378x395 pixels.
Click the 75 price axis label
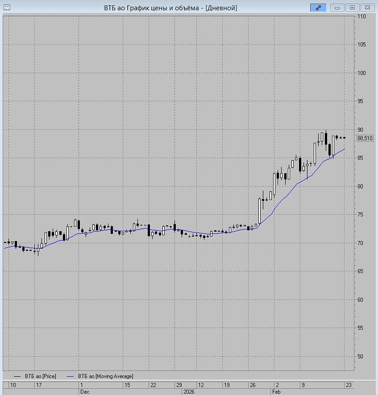360,215
